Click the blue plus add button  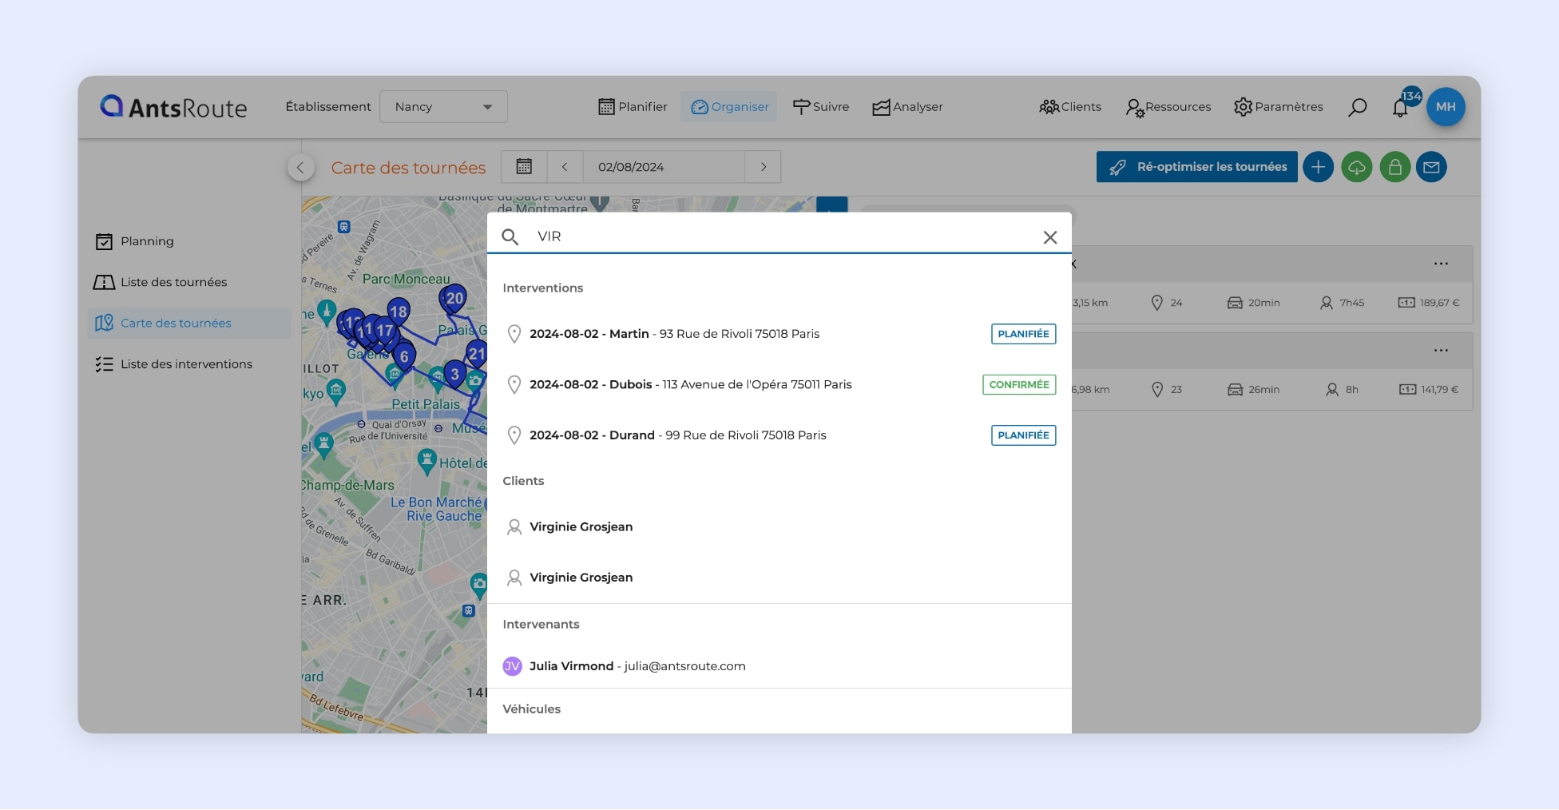click(1318, 167)
